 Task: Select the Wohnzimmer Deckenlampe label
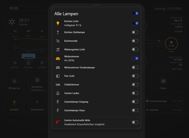(x=80, y=68)
